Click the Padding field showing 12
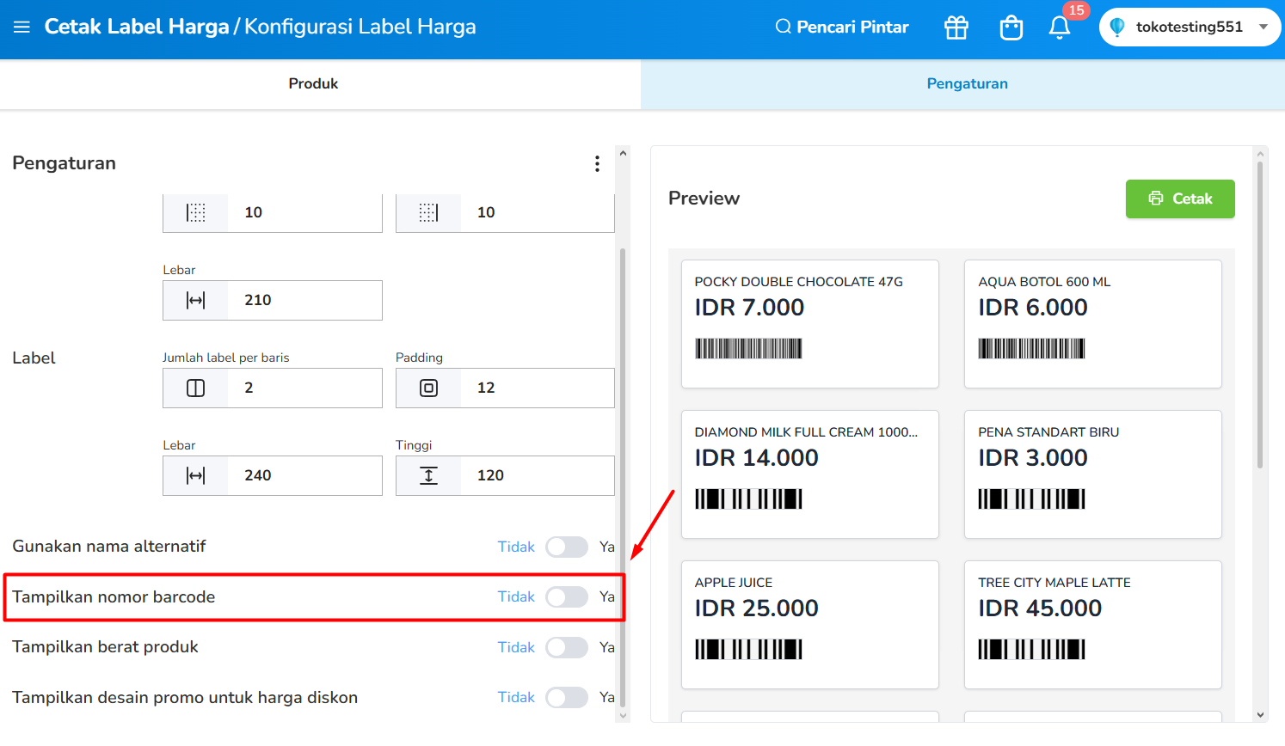The height and width of the screenshot is (746, 1285). click(x=505, y=388)
